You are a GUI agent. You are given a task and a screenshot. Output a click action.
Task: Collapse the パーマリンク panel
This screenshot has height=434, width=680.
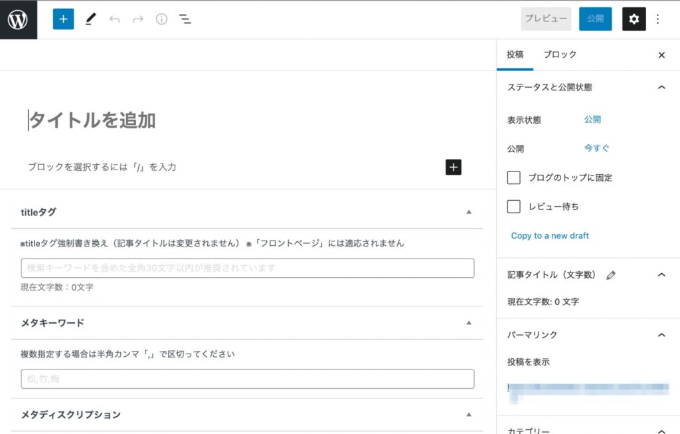661,335
